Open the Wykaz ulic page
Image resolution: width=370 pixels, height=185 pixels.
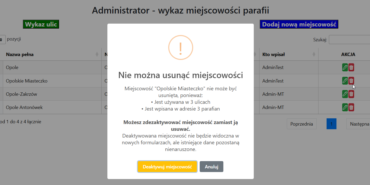(x=41, y=24)
